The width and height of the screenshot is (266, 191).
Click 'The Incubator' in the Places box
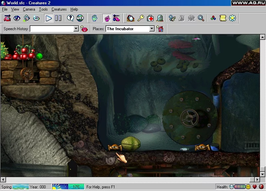tap(120, 29)
